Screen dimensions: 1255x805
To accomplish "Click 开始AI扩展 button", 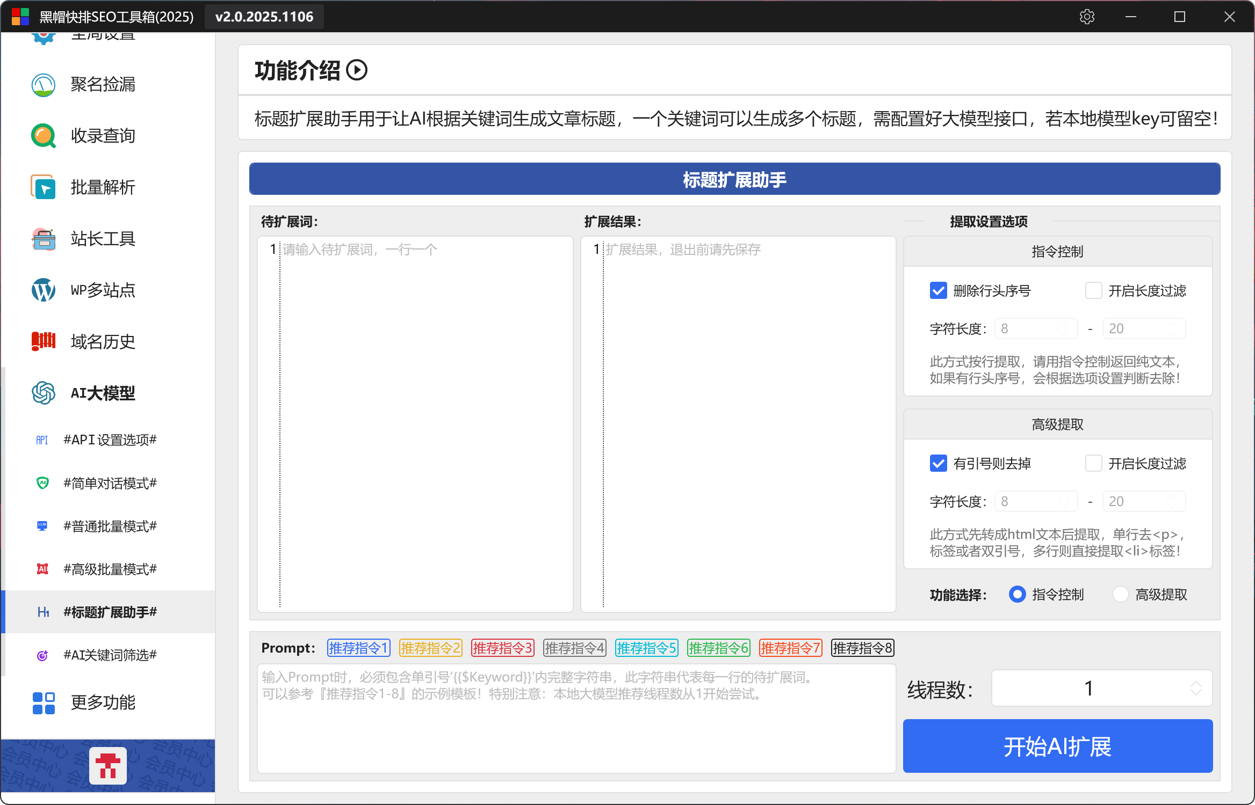I will (x=1057, y=747).
